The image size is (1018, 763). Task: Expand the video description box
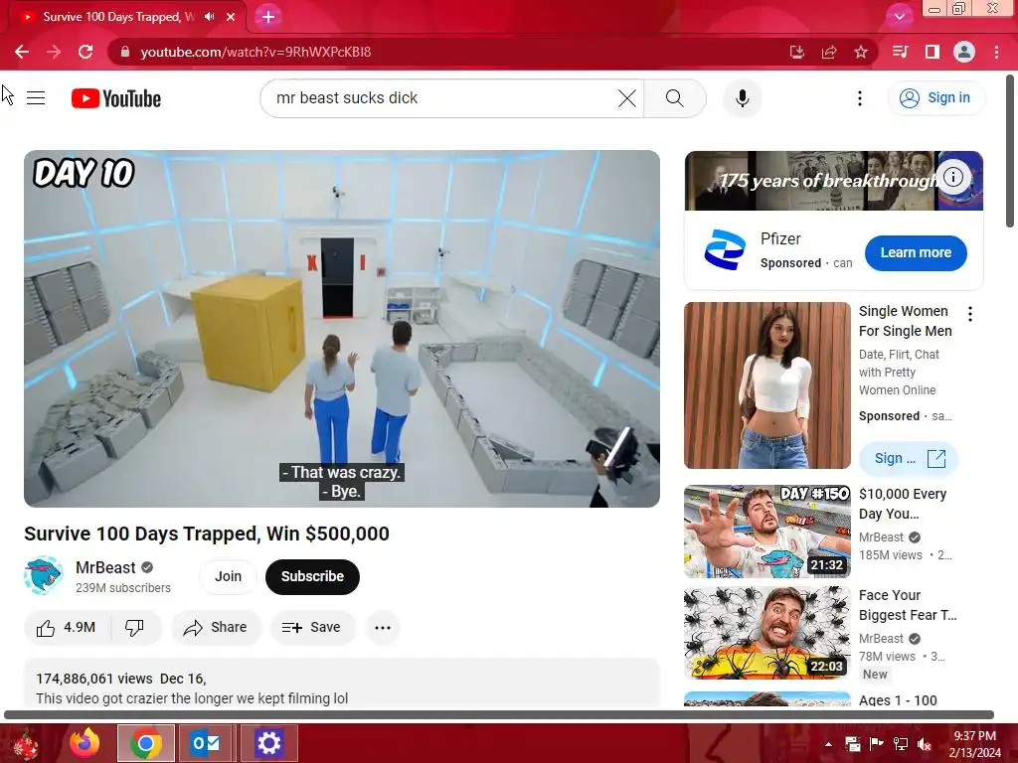tap(342, 683)
